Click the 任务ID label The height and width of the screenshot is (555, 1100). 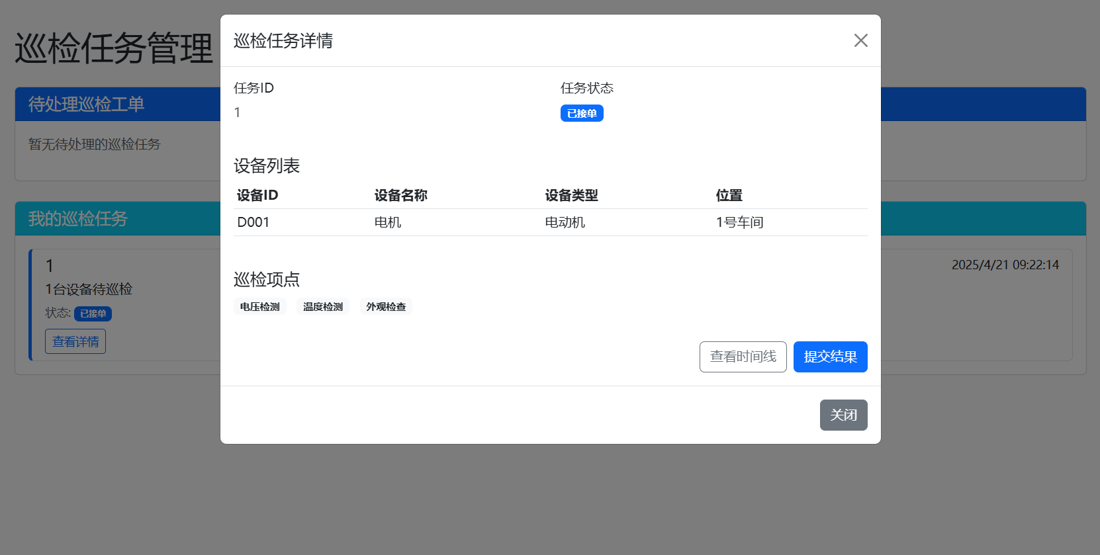pyautogui.click(x=253, y=88)
